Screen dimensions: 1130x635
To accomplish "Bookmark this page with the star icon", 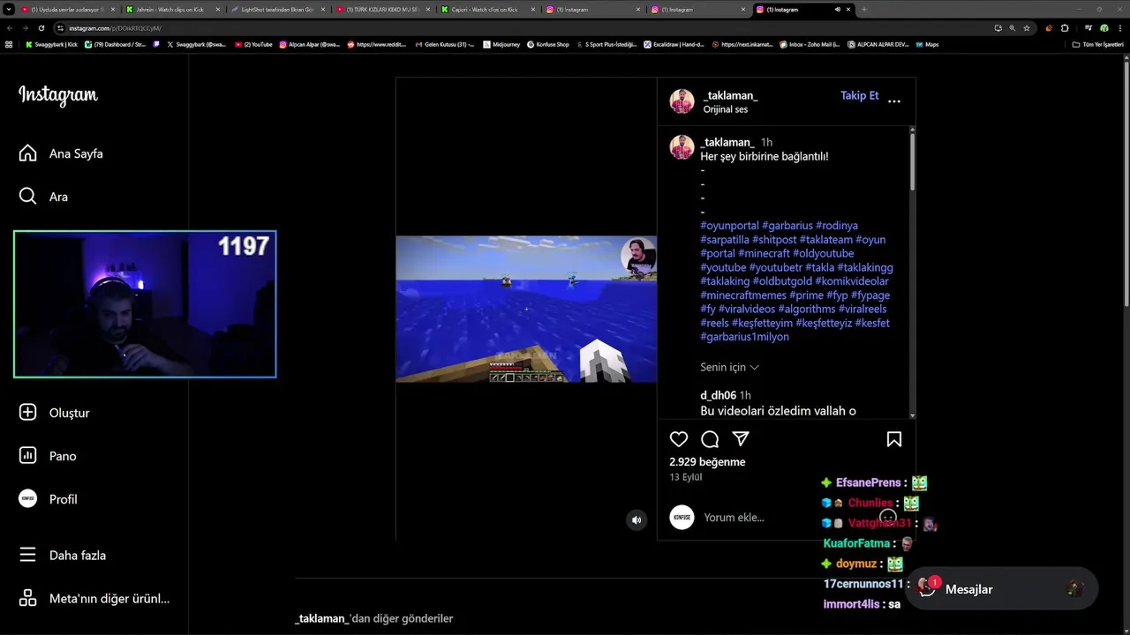I will pos(1027,28).
